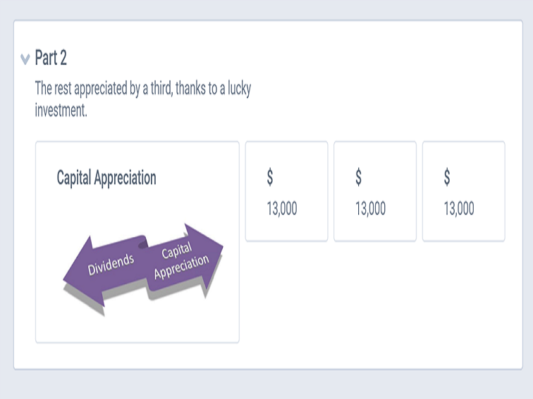Click the Capital Appreciation card title
The height and width of the screenshot is (399, 533).
click(106, 178)
